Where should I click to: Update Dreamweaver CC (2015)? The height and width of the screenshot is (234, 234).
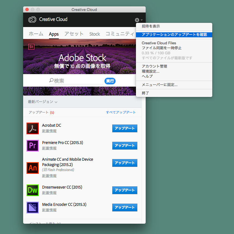(125, 190)
